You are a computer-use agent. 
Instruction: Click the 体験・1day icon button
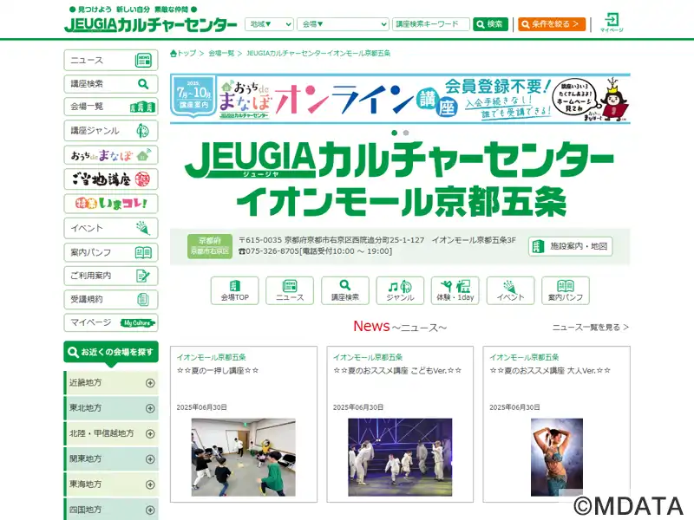tap(455, 290)
